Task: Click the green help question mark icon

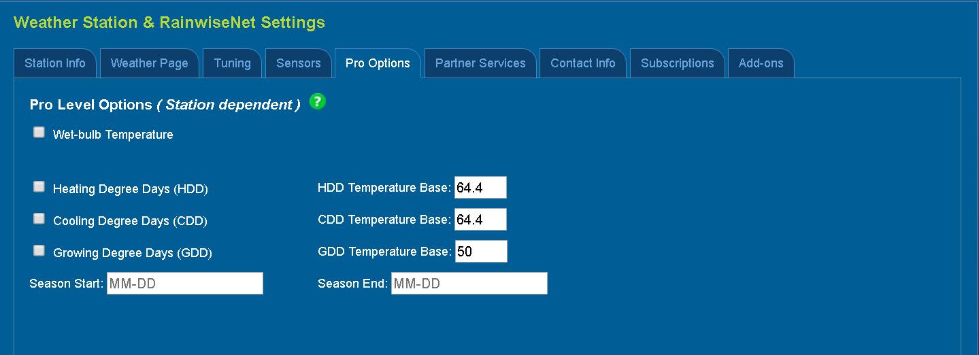Action: click(317, 102)
